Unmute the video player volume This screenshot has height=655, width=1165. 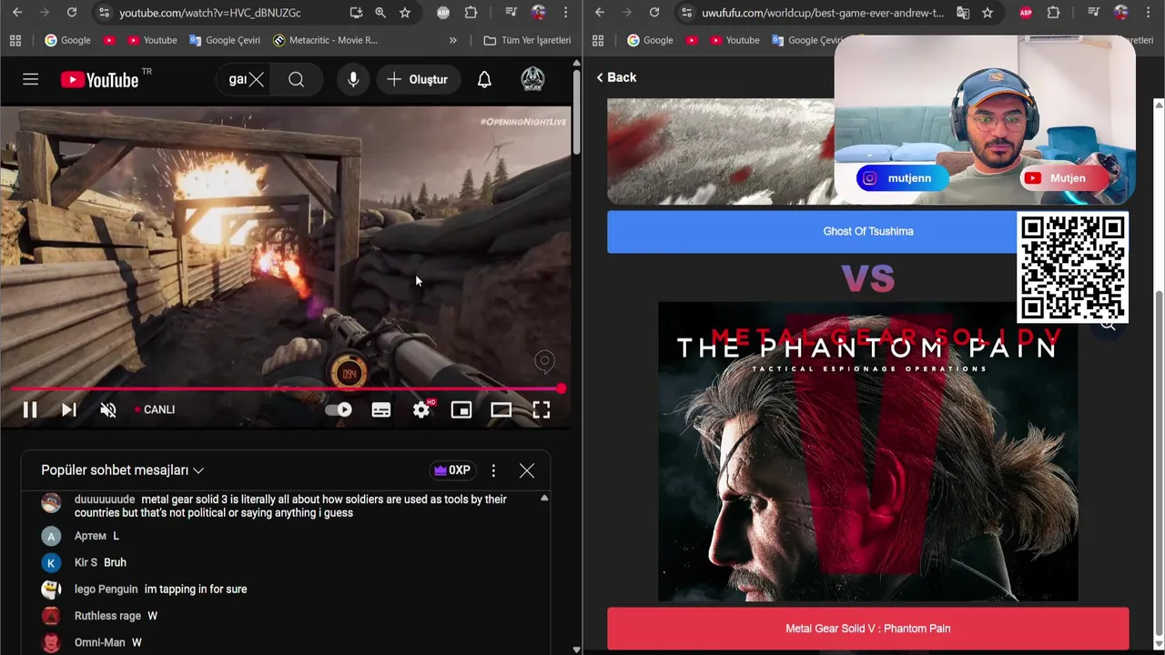108,409
